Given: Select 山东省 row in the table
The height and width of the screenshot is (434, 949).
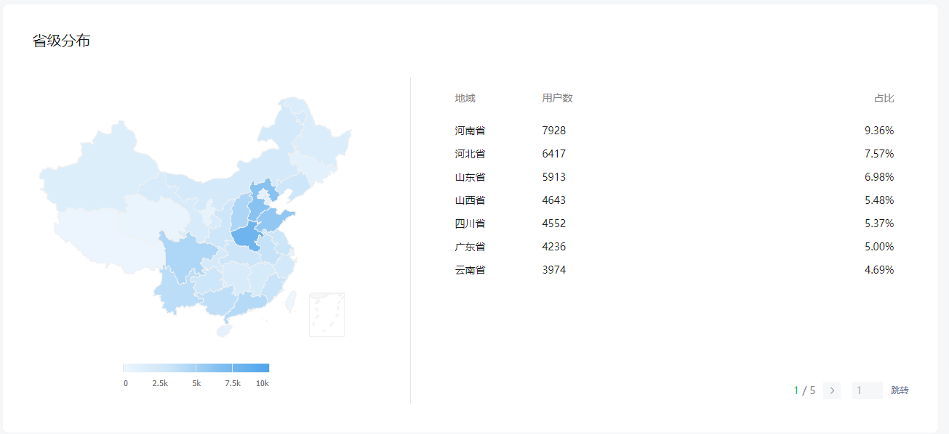Looking at the screenshot, I should [674, 177].
